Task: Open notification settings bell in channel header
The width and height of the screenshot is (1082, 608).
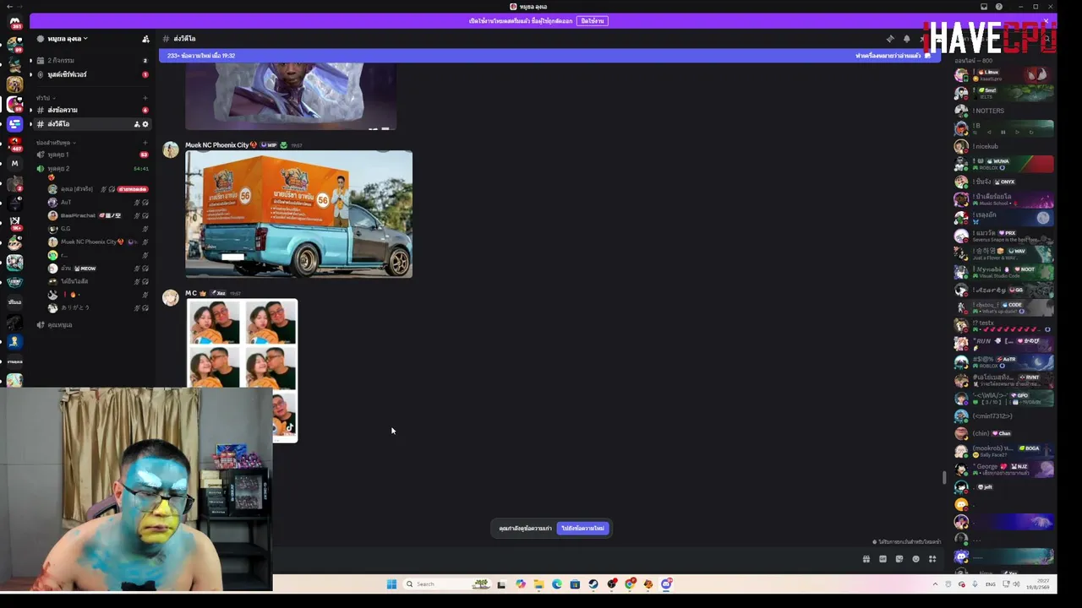Action: click(907, 39)
